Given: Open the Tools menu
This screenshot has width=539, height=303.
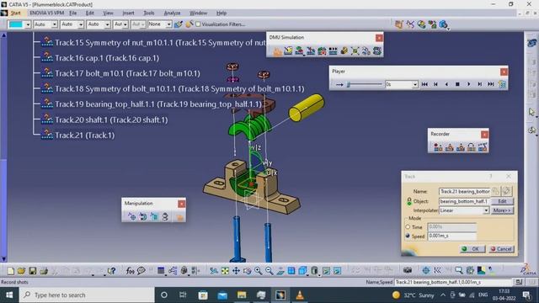Looking at the screenshot, I should point(149,13).
